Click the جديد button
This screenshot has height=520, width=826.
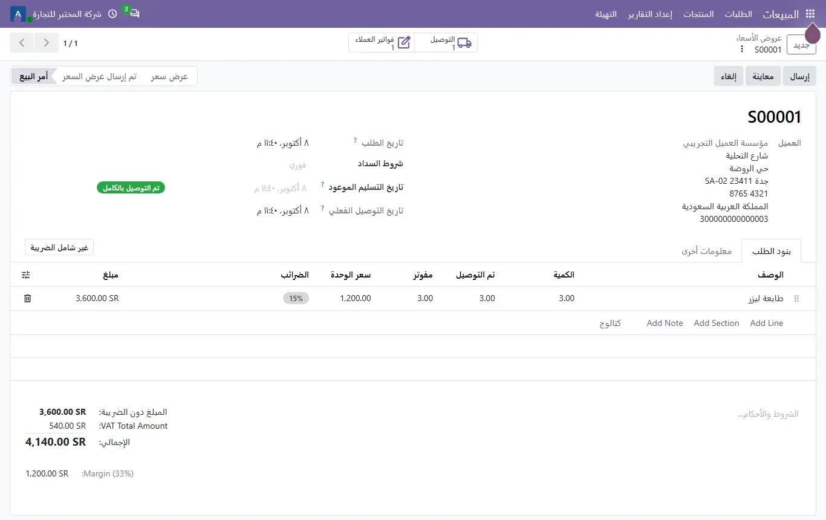coord(801,45)
